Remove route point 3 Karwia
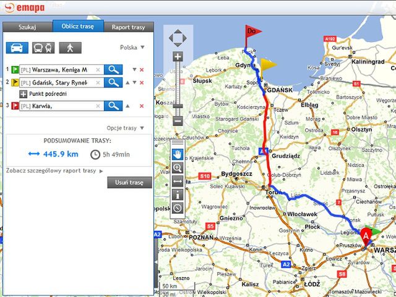This screenshot has width=396, height=297. click(x=142, y=106)
